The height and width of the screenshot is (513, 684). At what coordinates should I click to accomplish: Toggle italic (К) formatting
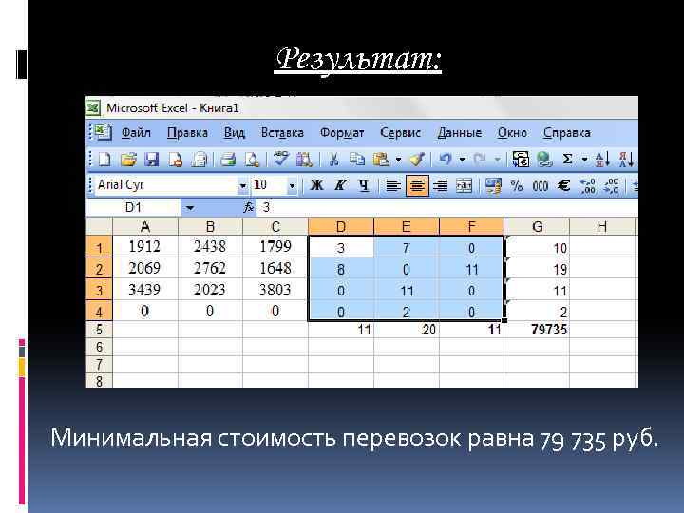click(340, 186)
